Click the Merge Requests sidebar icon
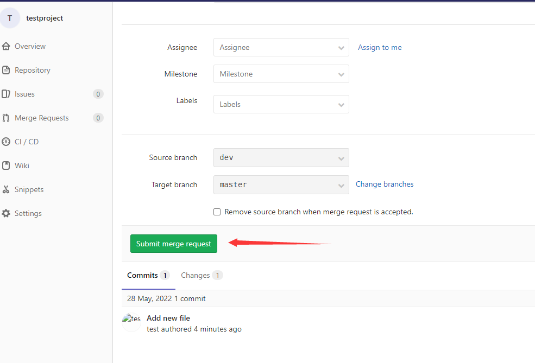 tap(6, 118)
